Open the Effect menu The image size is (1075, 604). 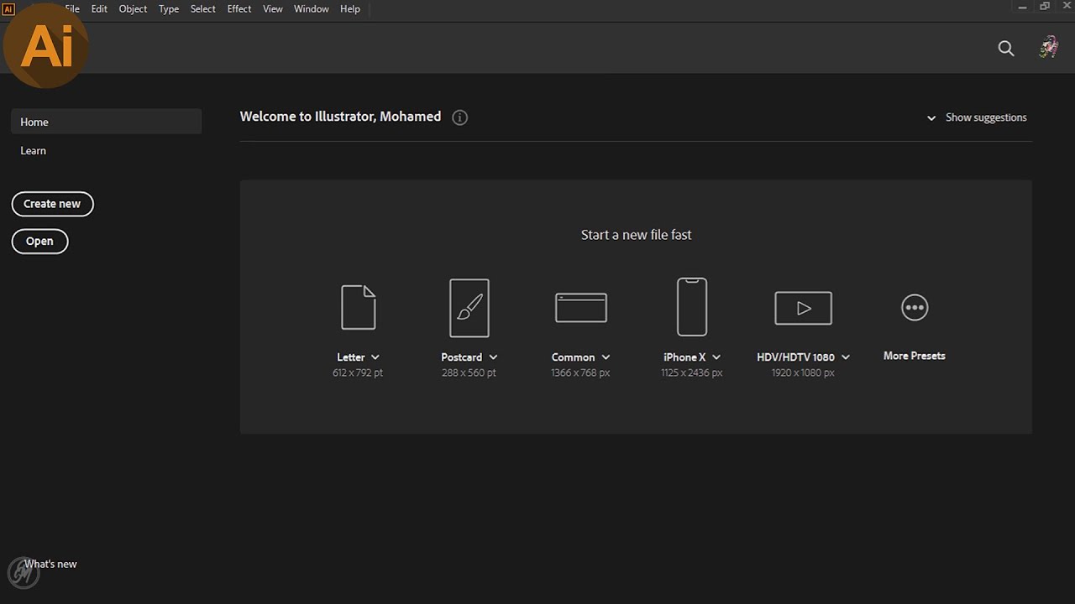(x=239, y=9)
